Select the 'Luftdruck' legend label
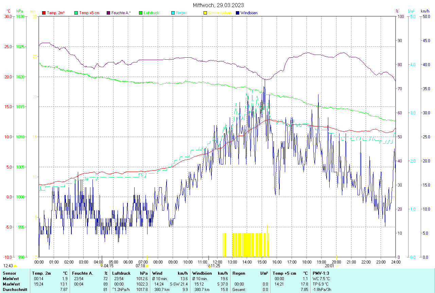 tap(152, 13)
